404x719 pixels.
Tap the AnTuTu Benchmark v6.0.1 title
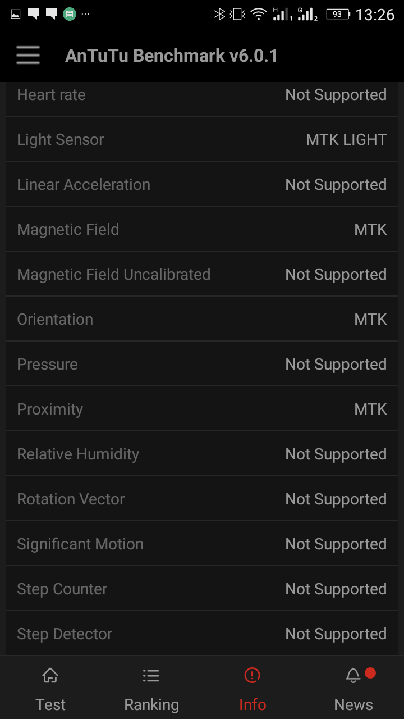(x=171, y=56)
